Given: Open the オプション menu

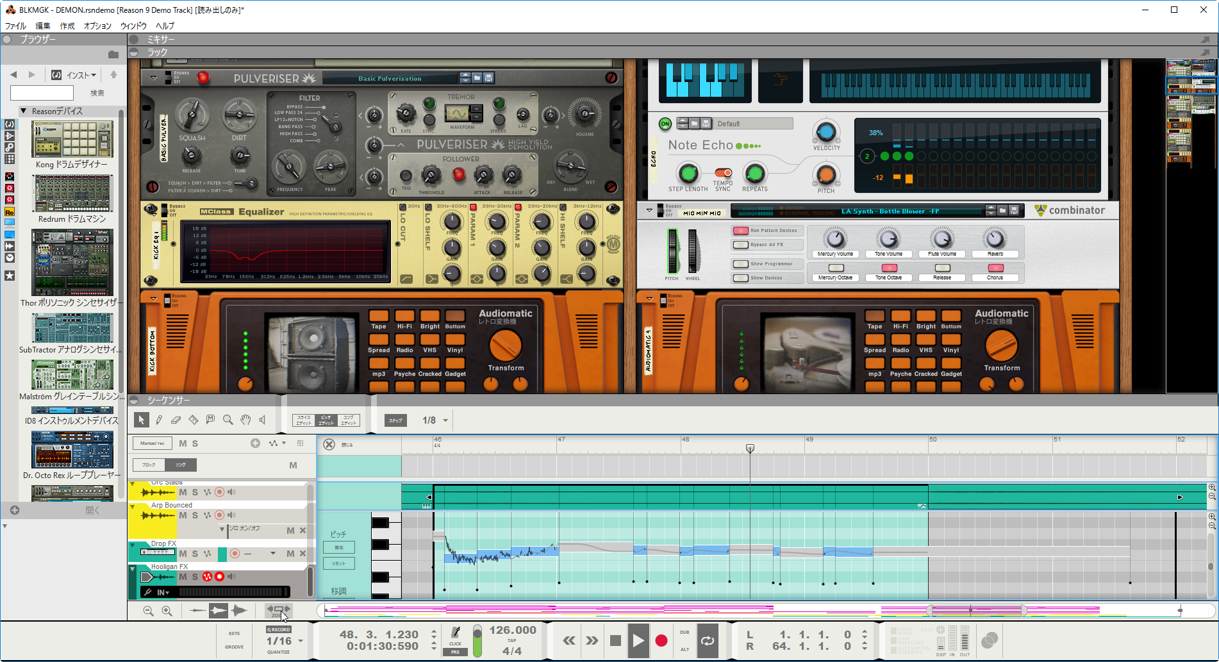Looking at the screenshot, I should click(x=97, y=26).
